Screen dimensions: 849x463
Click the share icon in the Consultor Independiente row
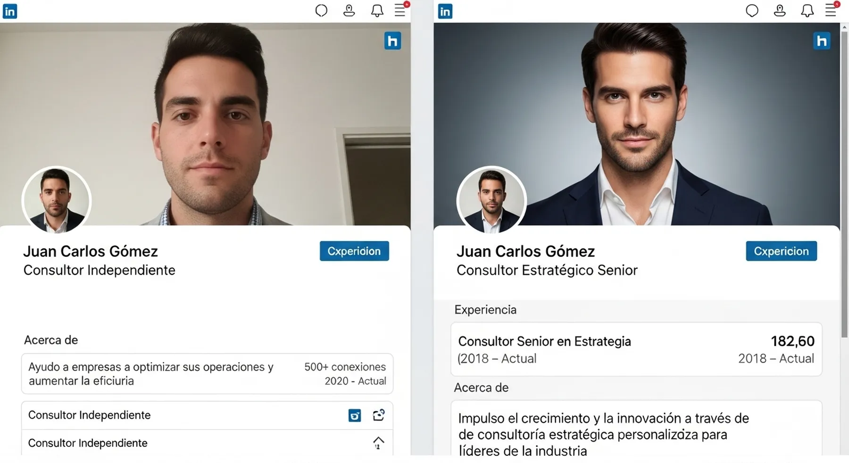point(379,415)
